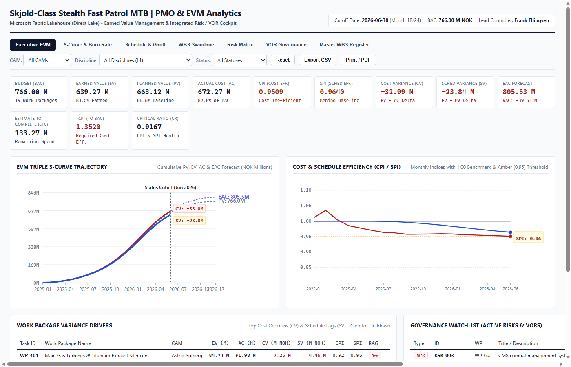This screenshot has width=571, height=367.
Task: Select the Planned Value (PV) KPI card
Action: pyautogui.click(x=160, y=92)
